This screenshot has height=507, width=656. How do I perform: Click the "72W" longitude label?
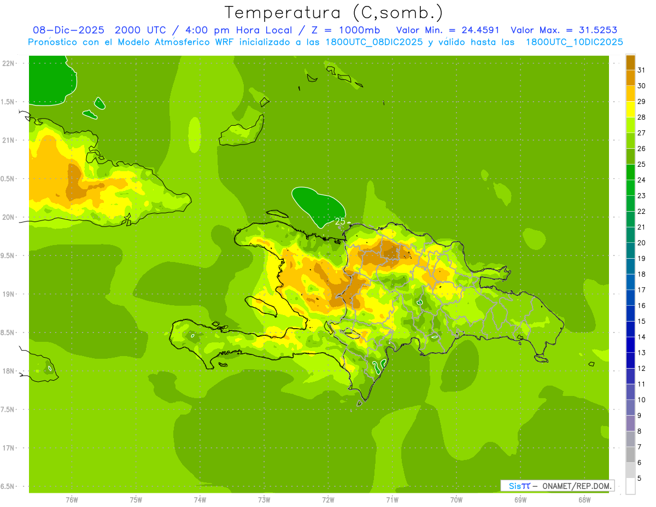(328, 499)
